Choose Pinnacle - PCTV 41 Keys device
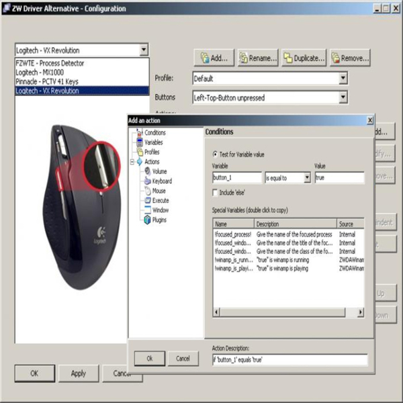403x403 pixels. [x=48, y=81]
